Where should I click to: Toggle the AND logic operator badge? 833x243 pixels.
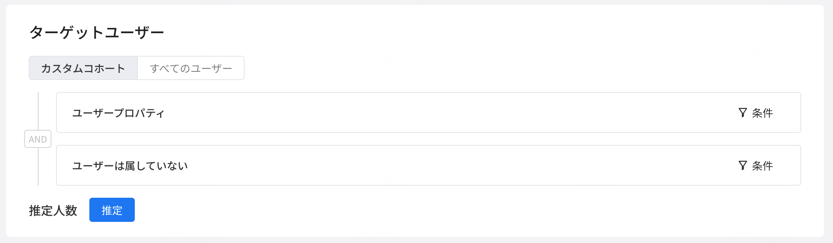coord(38,139)
